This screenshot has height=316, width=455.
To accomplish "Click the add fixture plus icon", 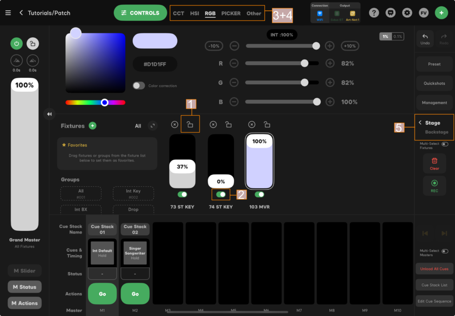I will coord(92,126).
